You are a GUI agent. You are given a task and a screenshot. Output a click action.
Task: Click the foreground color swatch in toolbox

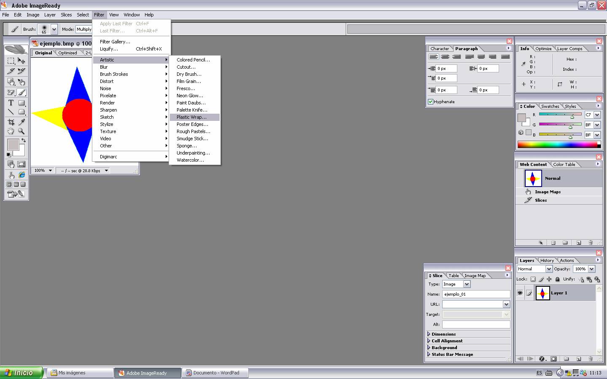(13, 144)
